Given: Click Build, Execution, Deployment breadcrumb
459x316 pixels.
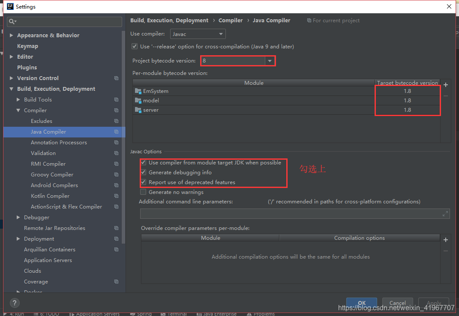Looking at the screenshot, I should (x=169, y=21).
